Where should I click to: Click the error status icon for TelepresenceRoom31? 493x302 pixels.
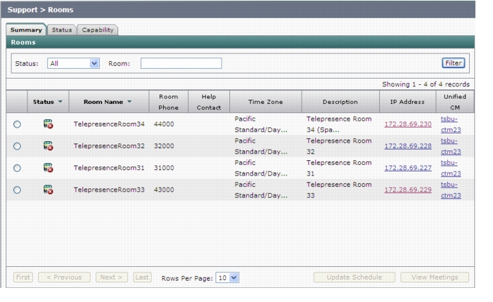pos(48,168)
